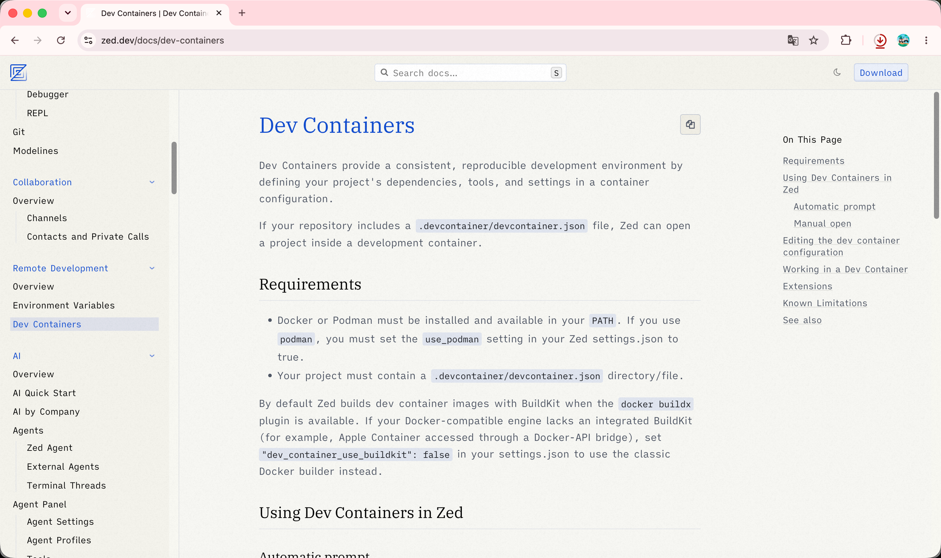
Task: Toggle dark mode with moon icon
Action: coord(837,72)
